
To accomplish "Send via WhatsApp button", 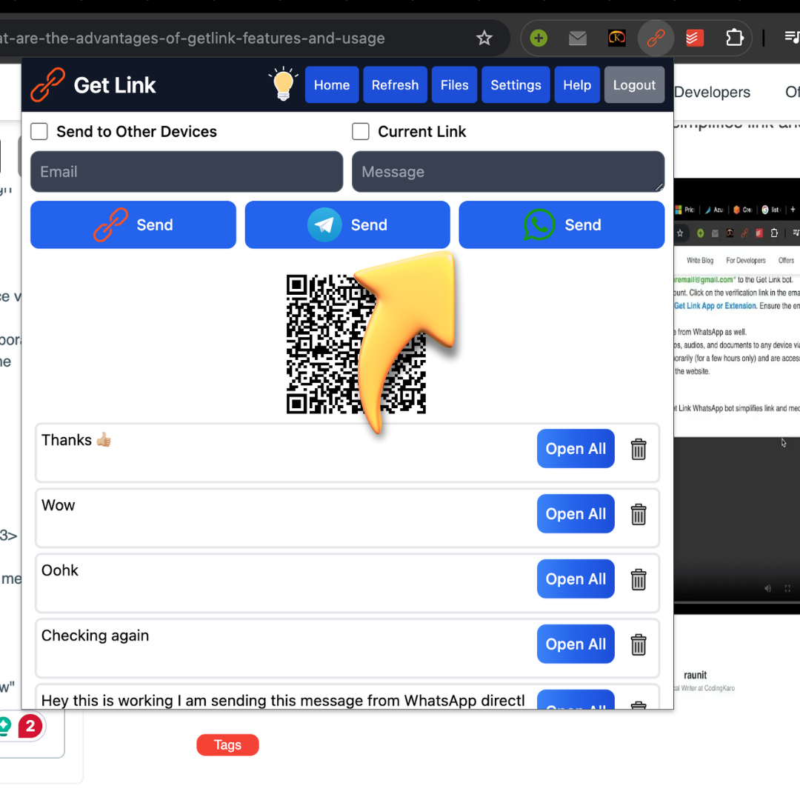I will click(561, 224).
